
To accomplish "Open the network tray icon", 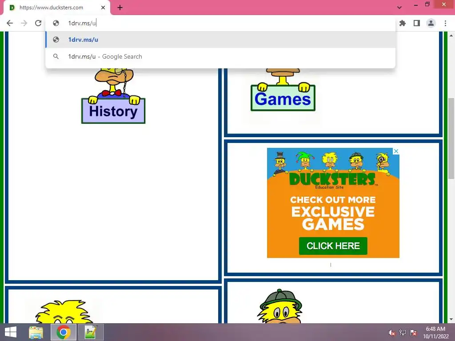I will [403, 333].
